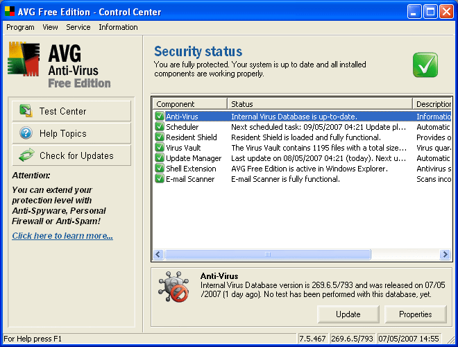The height and width of the screenshot is (347, 458).
Task: Click the horizontal scrollbar left arrow
Action: (x=158, y=254)
